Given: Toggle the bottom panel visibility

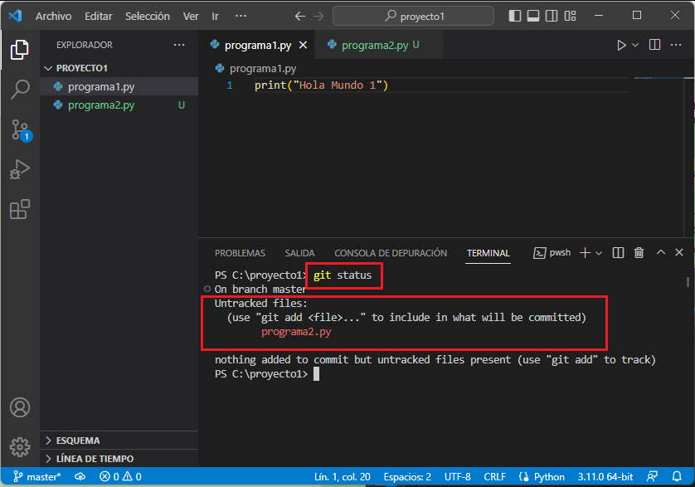Looking at the screenshot, I should tap(532, 16).
